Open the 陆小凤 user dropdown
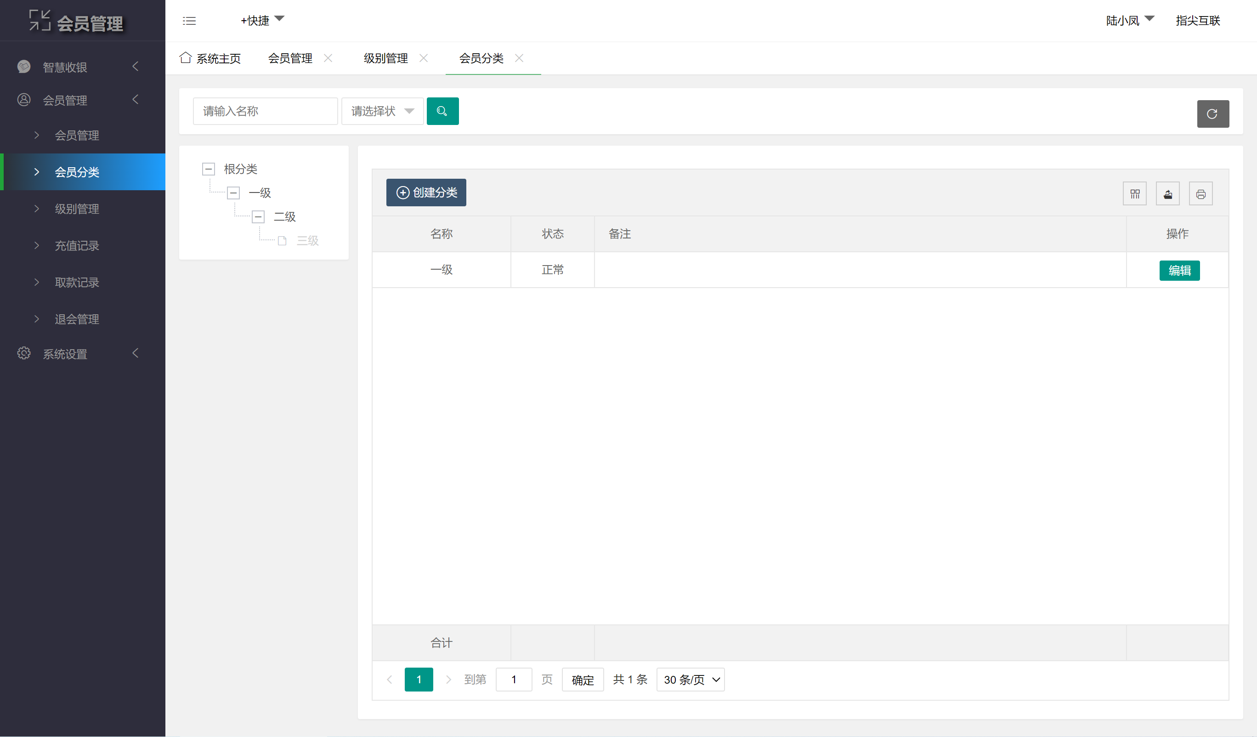Screen dimensions: 1257x737 tap(1130, 21)
